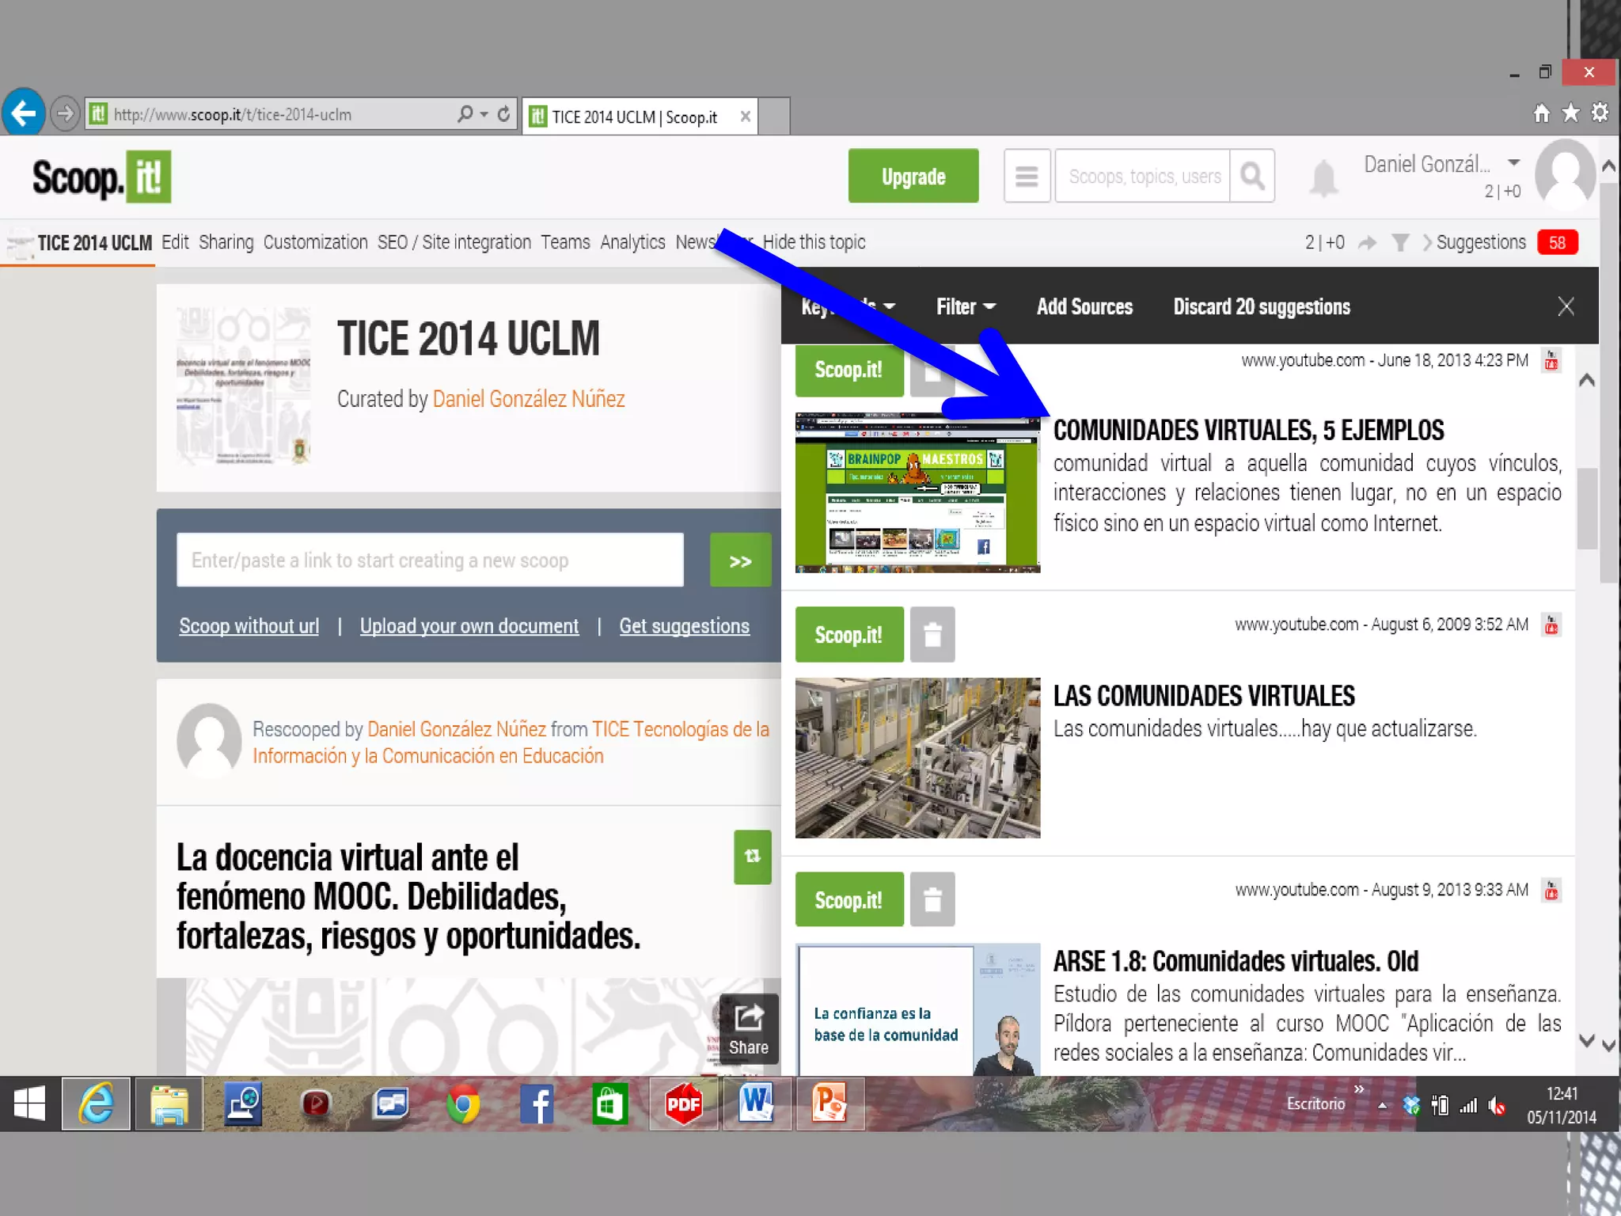Click the Upgrade button
Image resolution: width=1621 pixels, height=1216 pixels.
tap(913, 176)
